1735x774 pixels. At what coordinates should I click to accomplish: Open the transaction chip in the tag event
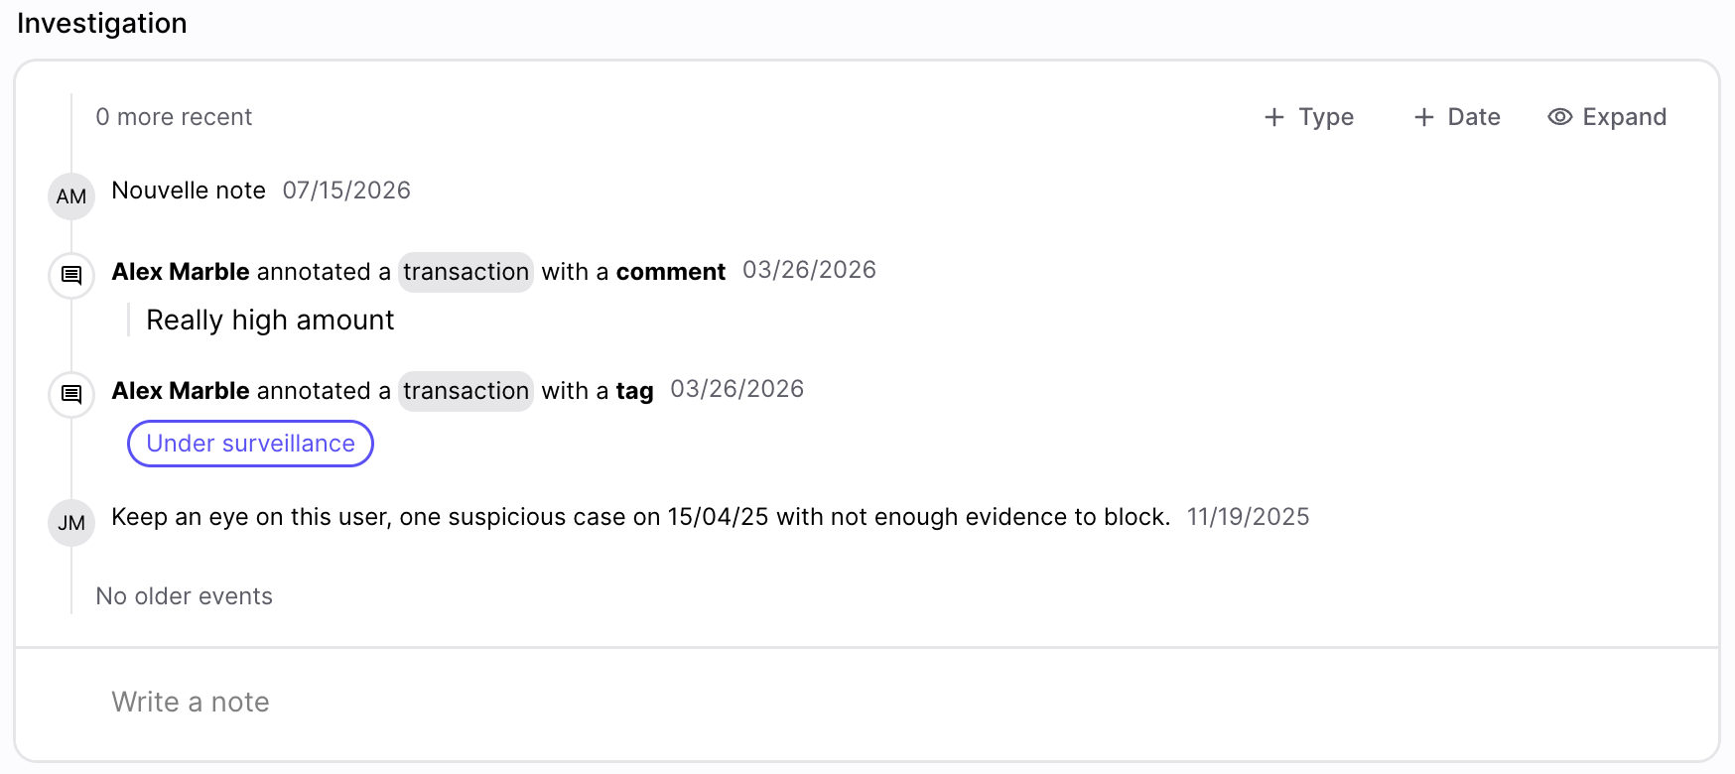point(466,391)
